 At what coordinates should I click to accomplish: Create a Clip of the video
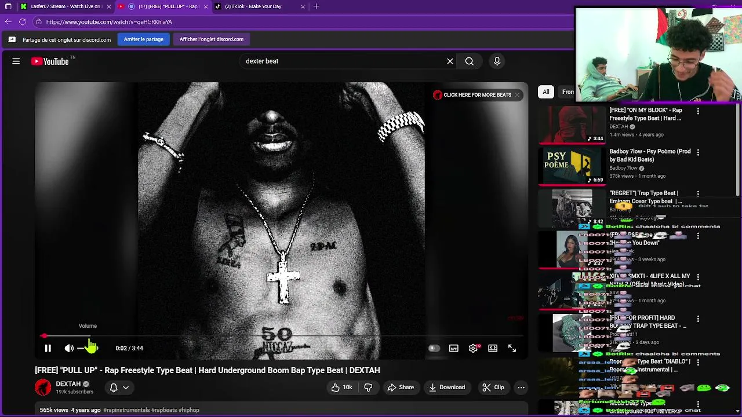tap(493, 387)
